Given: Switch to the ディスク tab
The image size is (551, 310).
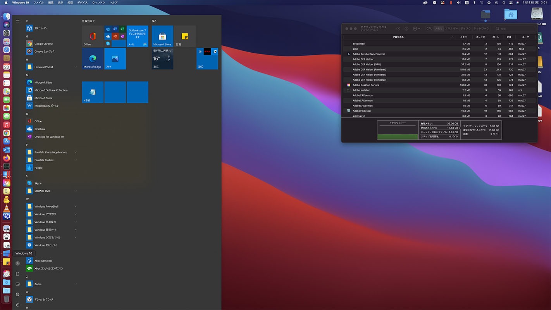Looking at the screenshot, I should coord(466,28).
